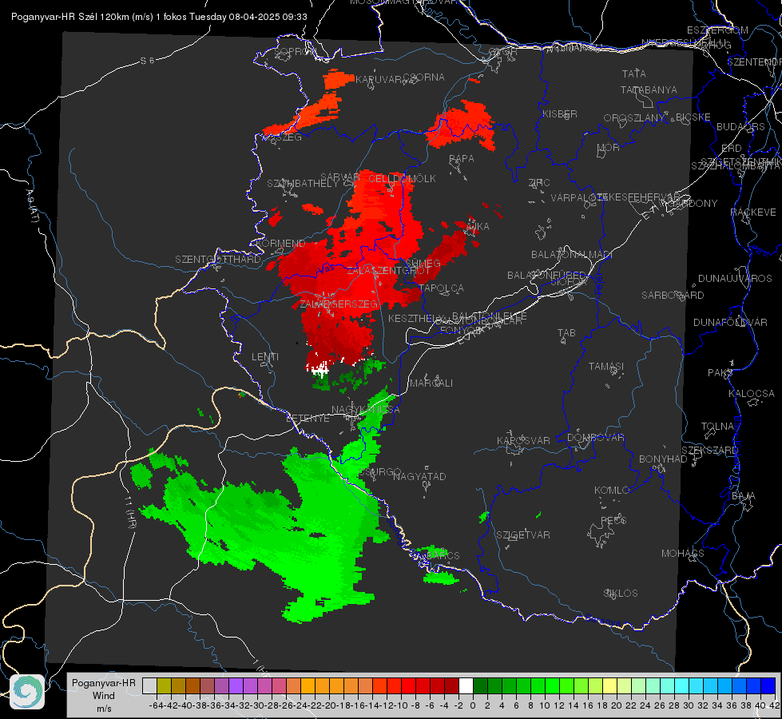This screenshot has height=719, width=782.
Task: Click the KOMLO city label
Action: 611,491
